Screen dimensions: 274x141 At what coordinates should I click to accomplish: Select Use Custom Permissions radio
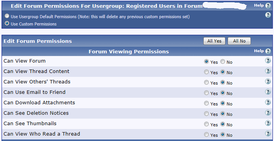(7, 23)
